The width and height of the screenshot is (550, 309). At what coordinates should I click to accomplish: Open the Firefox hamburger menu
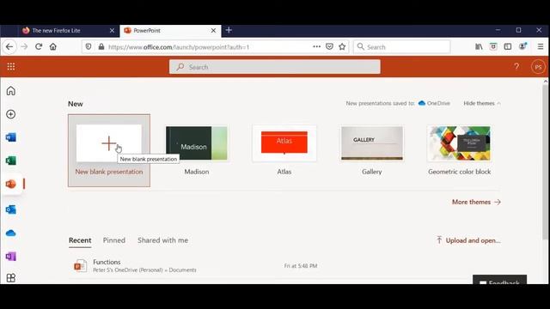click(541, 46)
